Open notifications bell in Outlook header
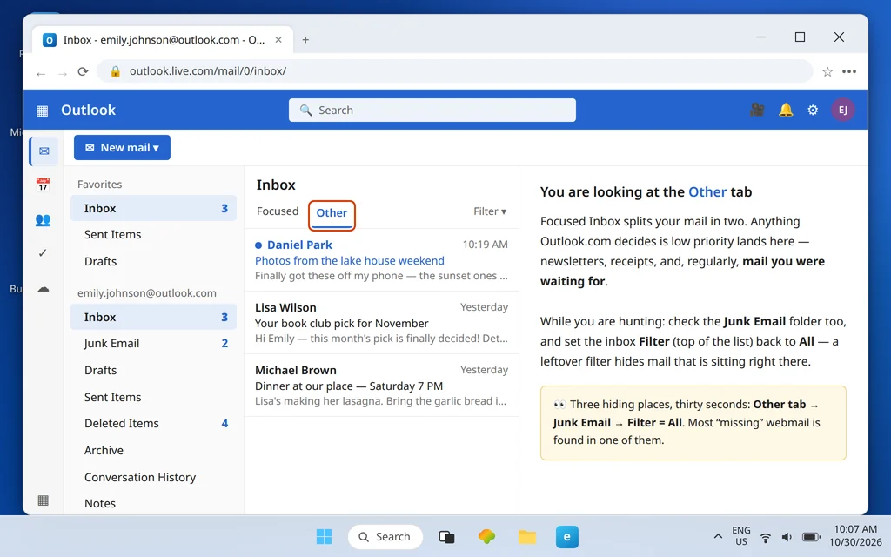Viewport: 891px width, 557px height. click(x=786, y=110)
